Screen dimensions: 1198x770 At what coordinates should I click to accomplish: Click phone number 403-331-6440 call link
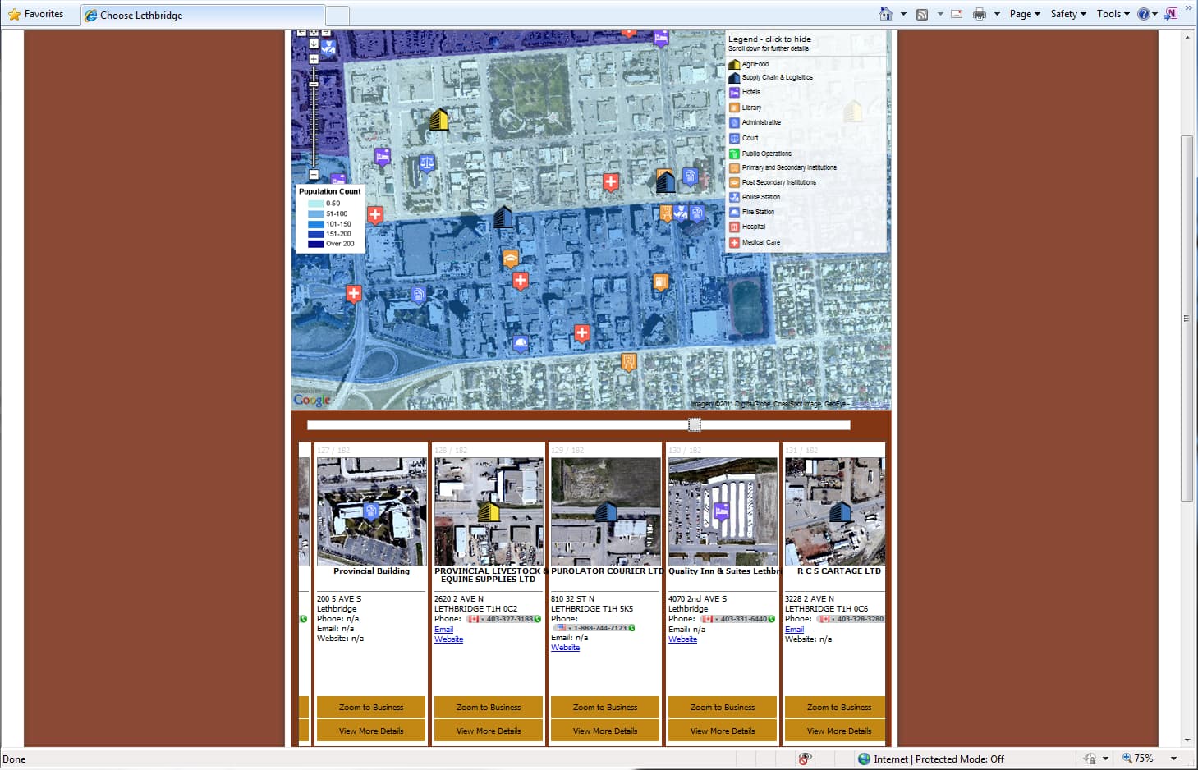pyautogui.click(x=737, y=619)
